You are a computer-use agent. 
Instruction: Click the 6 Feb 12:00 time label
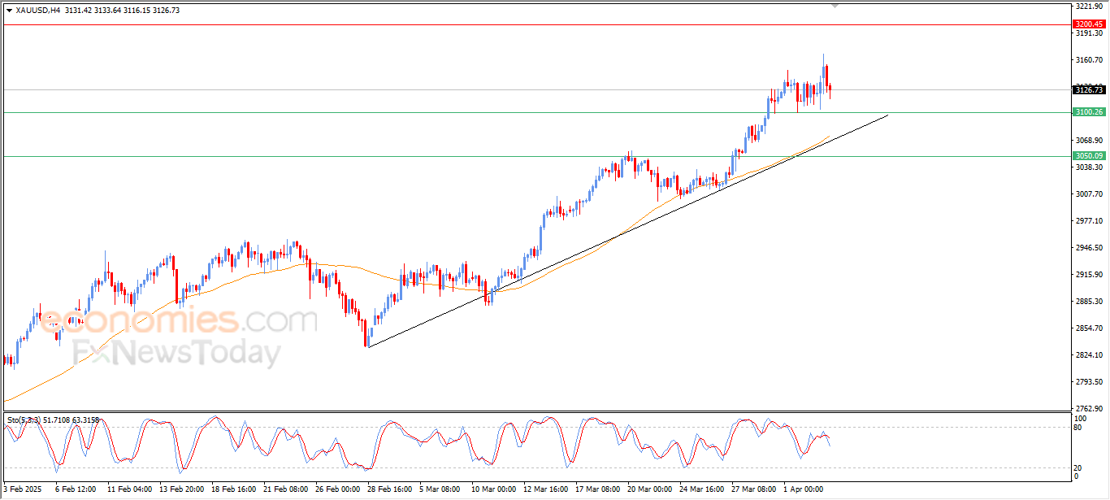point(76,490)
